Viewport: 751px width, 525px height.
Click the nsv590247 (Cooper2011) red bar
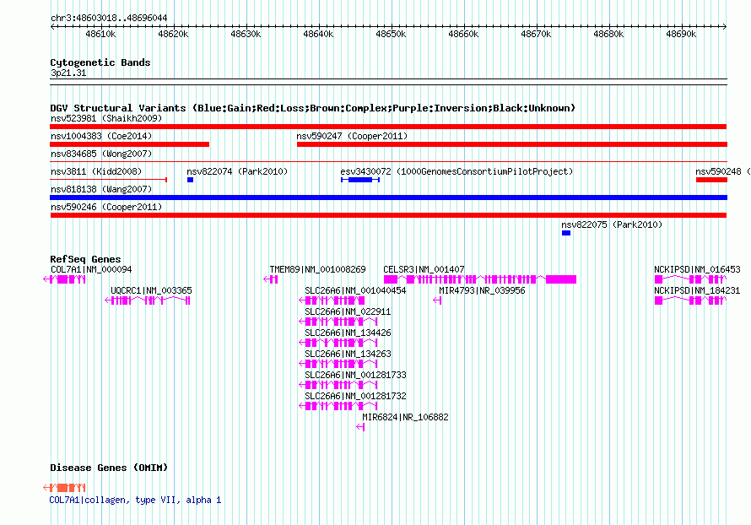(512, 144)
